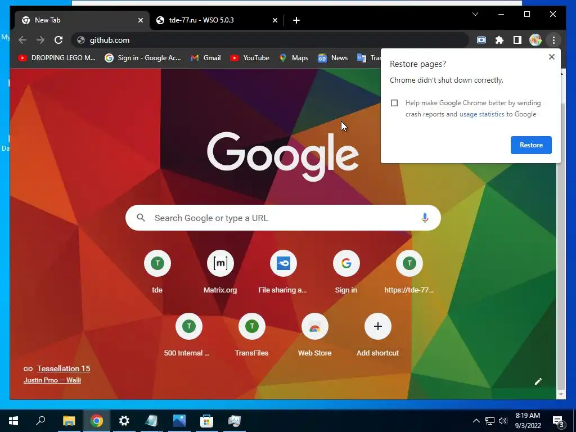Close the tde-77.ru WSO tab
Image resolution: width=576 pixels, height=432 pixels.
pyautogui.click(x=274, y=20)
